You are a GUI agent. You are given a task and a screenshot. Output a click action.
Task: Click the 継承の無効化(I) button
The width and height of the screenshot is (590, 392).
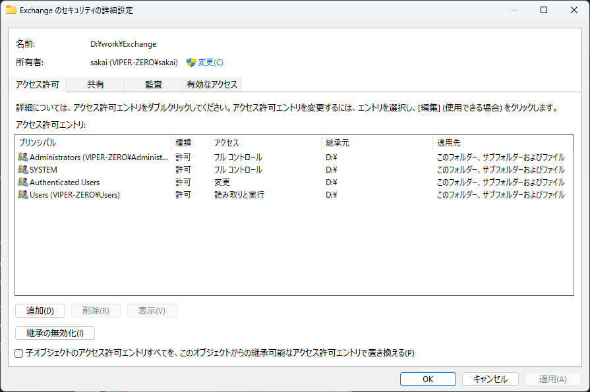55,333
